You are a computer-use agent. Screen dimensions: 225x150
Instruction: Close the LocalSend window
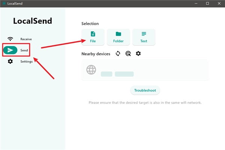pos(219,3)
